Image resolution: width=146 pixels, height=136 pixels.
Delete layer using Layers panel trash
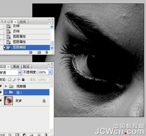click(46, 135)
